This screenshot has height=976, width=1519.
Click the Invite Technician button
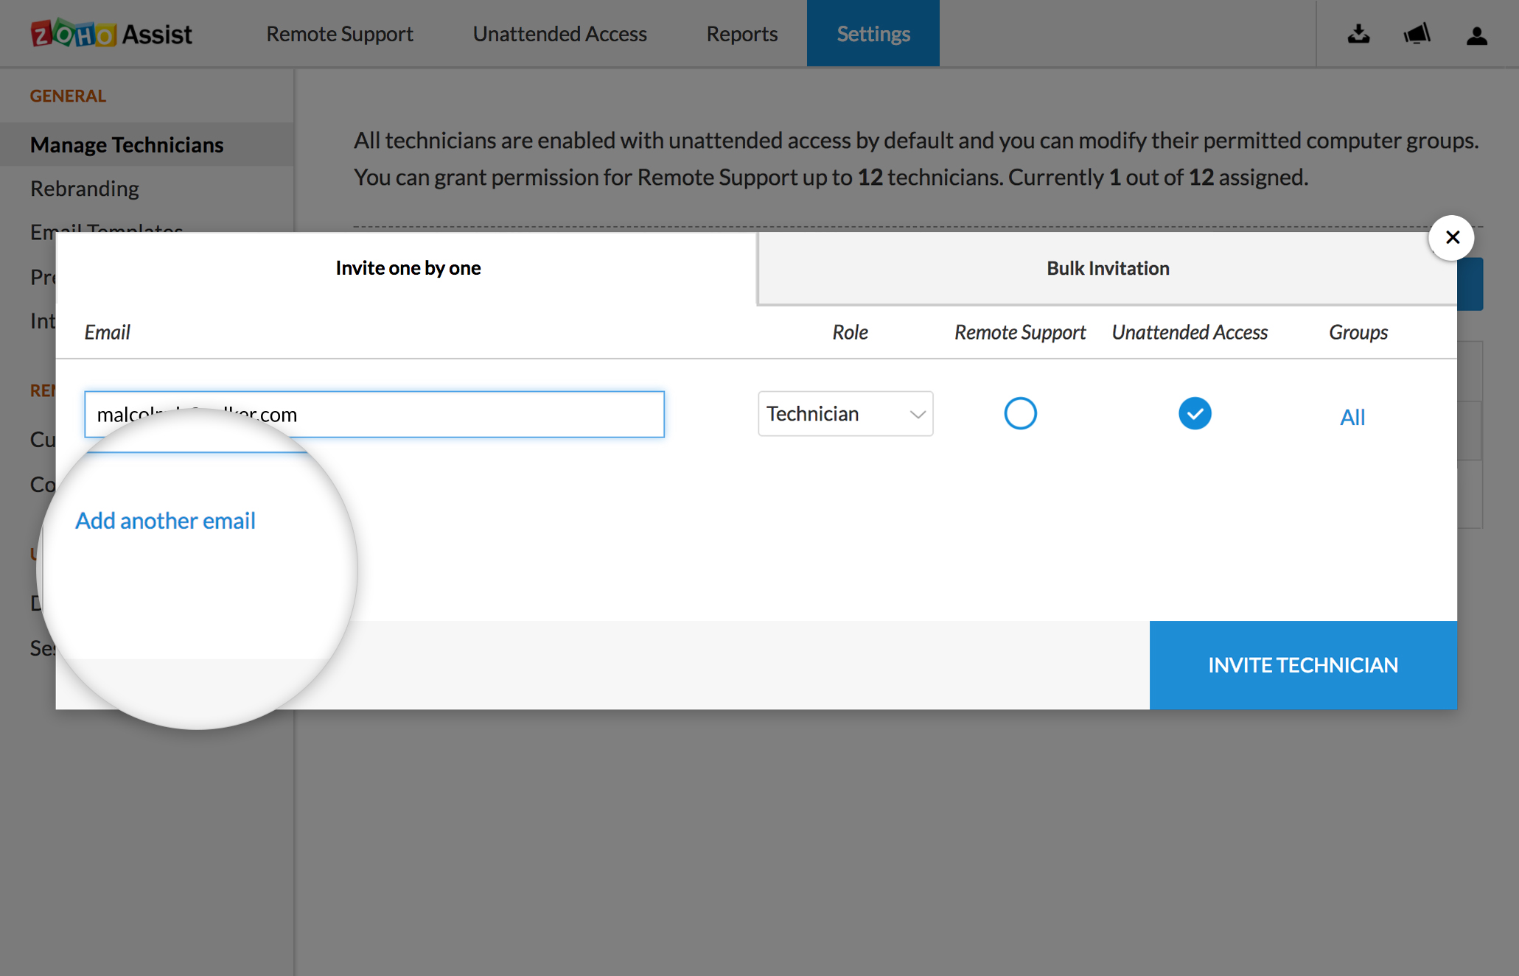tap(1302, 664)
